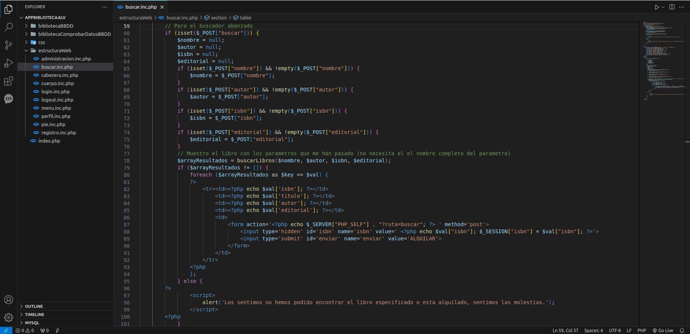The width and height of the screenshot is (690, 334).
Task: Split the editor to the right
Action: 672,7
